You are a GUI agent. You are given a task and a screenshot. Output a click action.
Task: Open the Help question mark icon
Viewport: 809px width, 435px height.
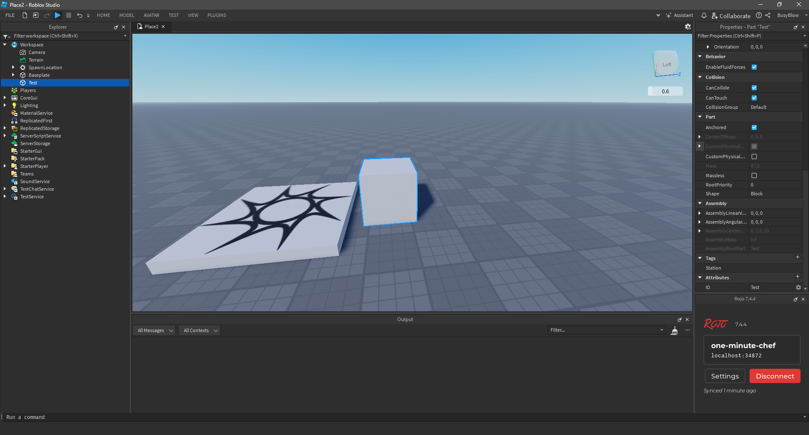759,15
